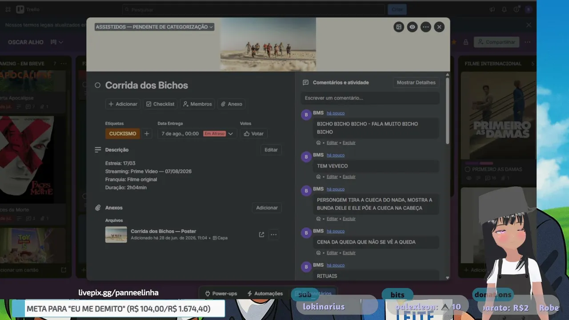Add a Checklist to the card
Image resolution: width=569 pixels, height=320 pixels.
point(160,104)
